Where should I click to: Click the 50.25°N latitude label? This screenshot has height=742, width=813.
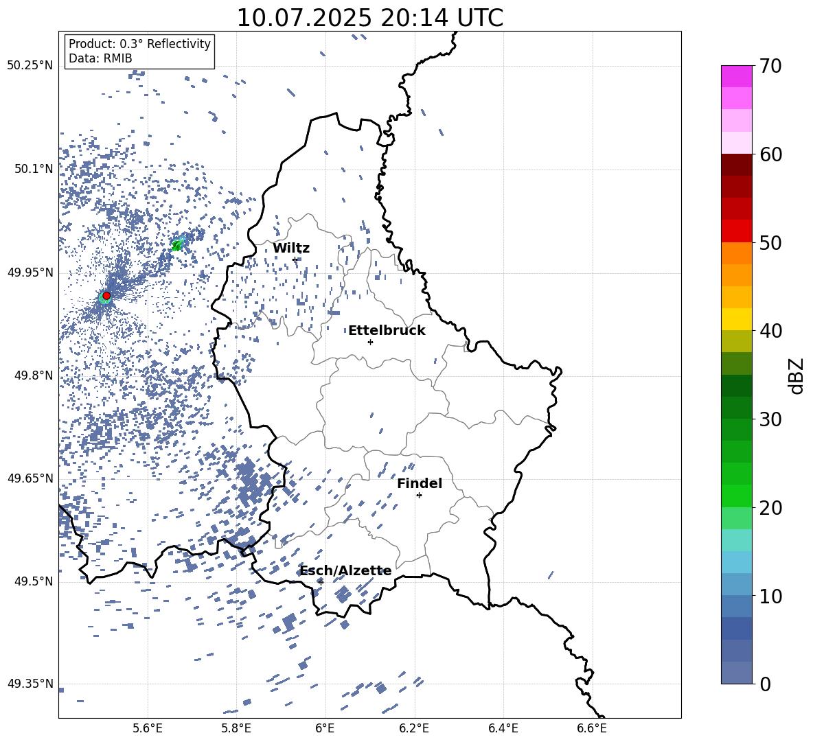click(30, 65)
